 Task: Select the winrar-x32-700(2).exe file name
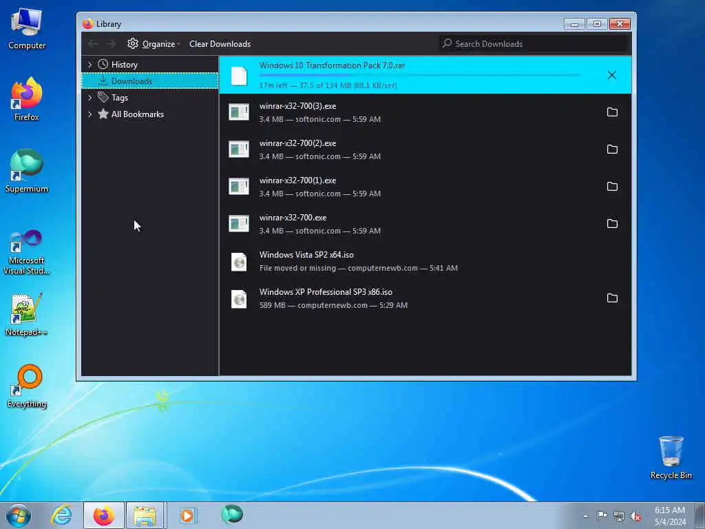tap(297, 143)
